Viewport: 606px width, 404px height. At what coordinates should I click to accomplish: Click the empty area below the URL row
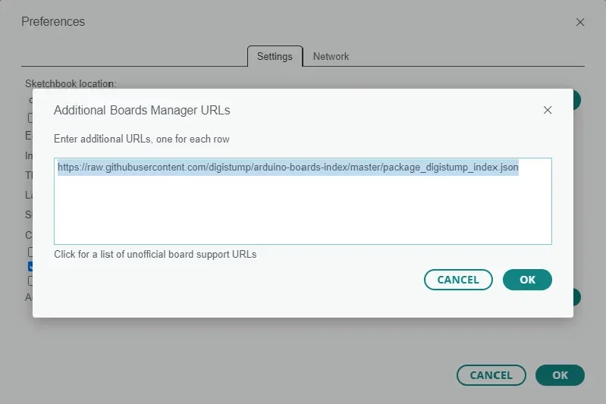click(303, 210)
